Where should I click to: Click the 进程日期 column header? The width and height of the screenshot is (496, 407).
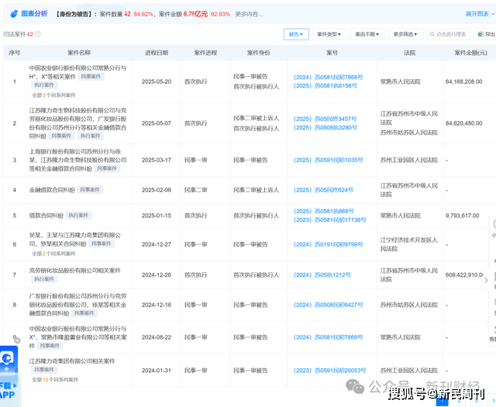coord(157,53)
